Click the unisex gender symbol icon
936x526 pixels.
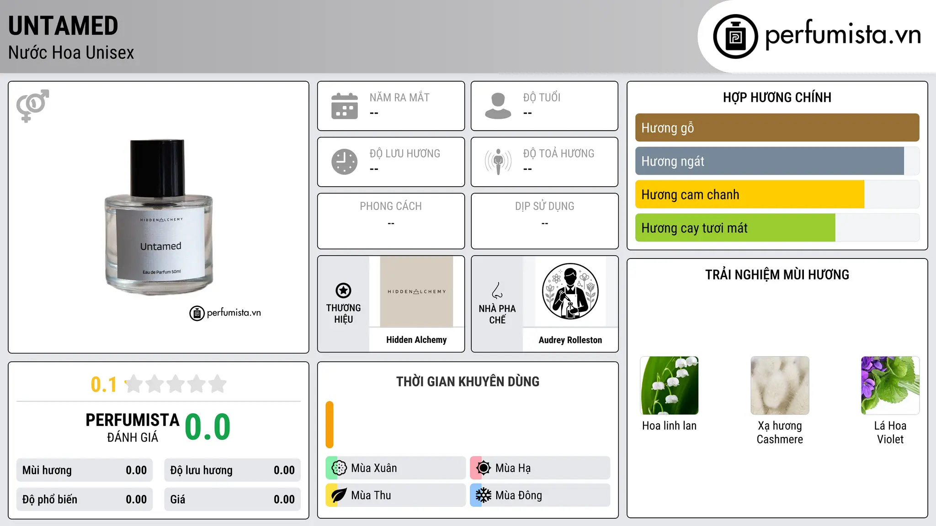click(x=32, y=106)
